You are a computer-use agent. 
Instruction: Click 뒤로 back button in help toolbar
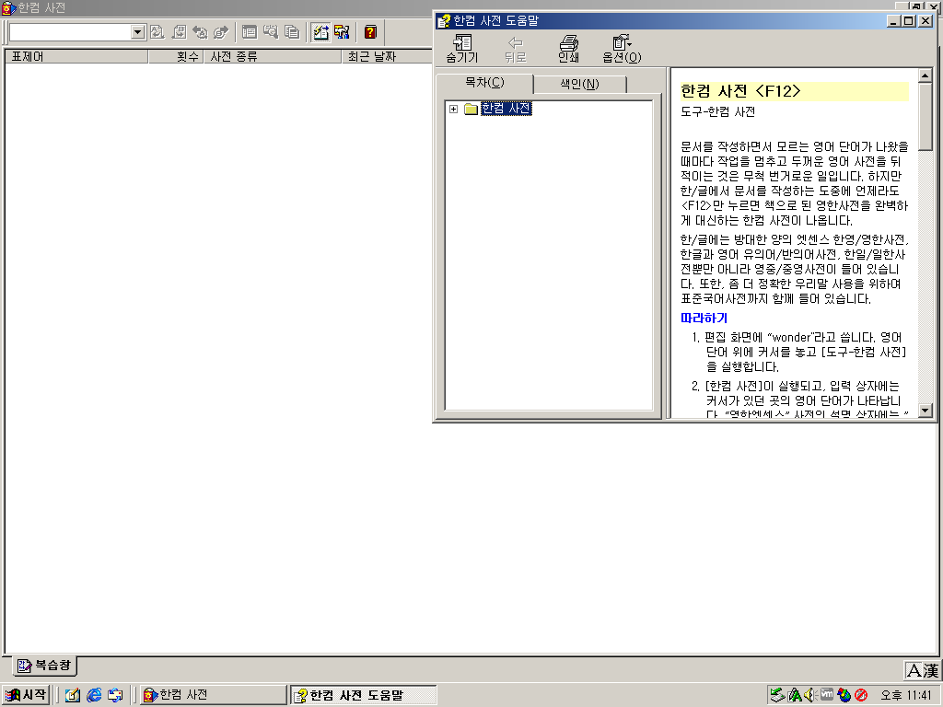pos(516,48)
